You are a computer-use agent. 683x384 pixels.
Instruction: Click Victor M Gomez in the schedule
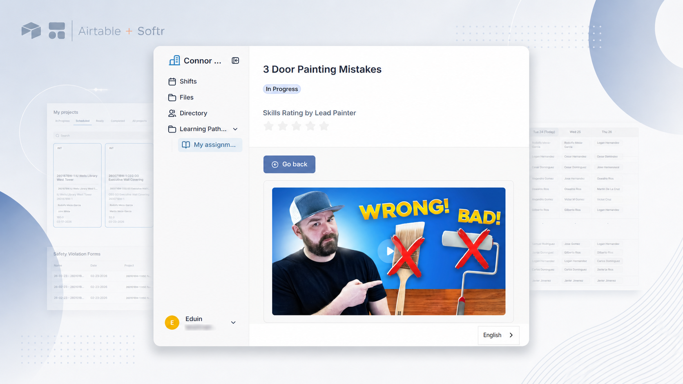click(x=574, y=200)
